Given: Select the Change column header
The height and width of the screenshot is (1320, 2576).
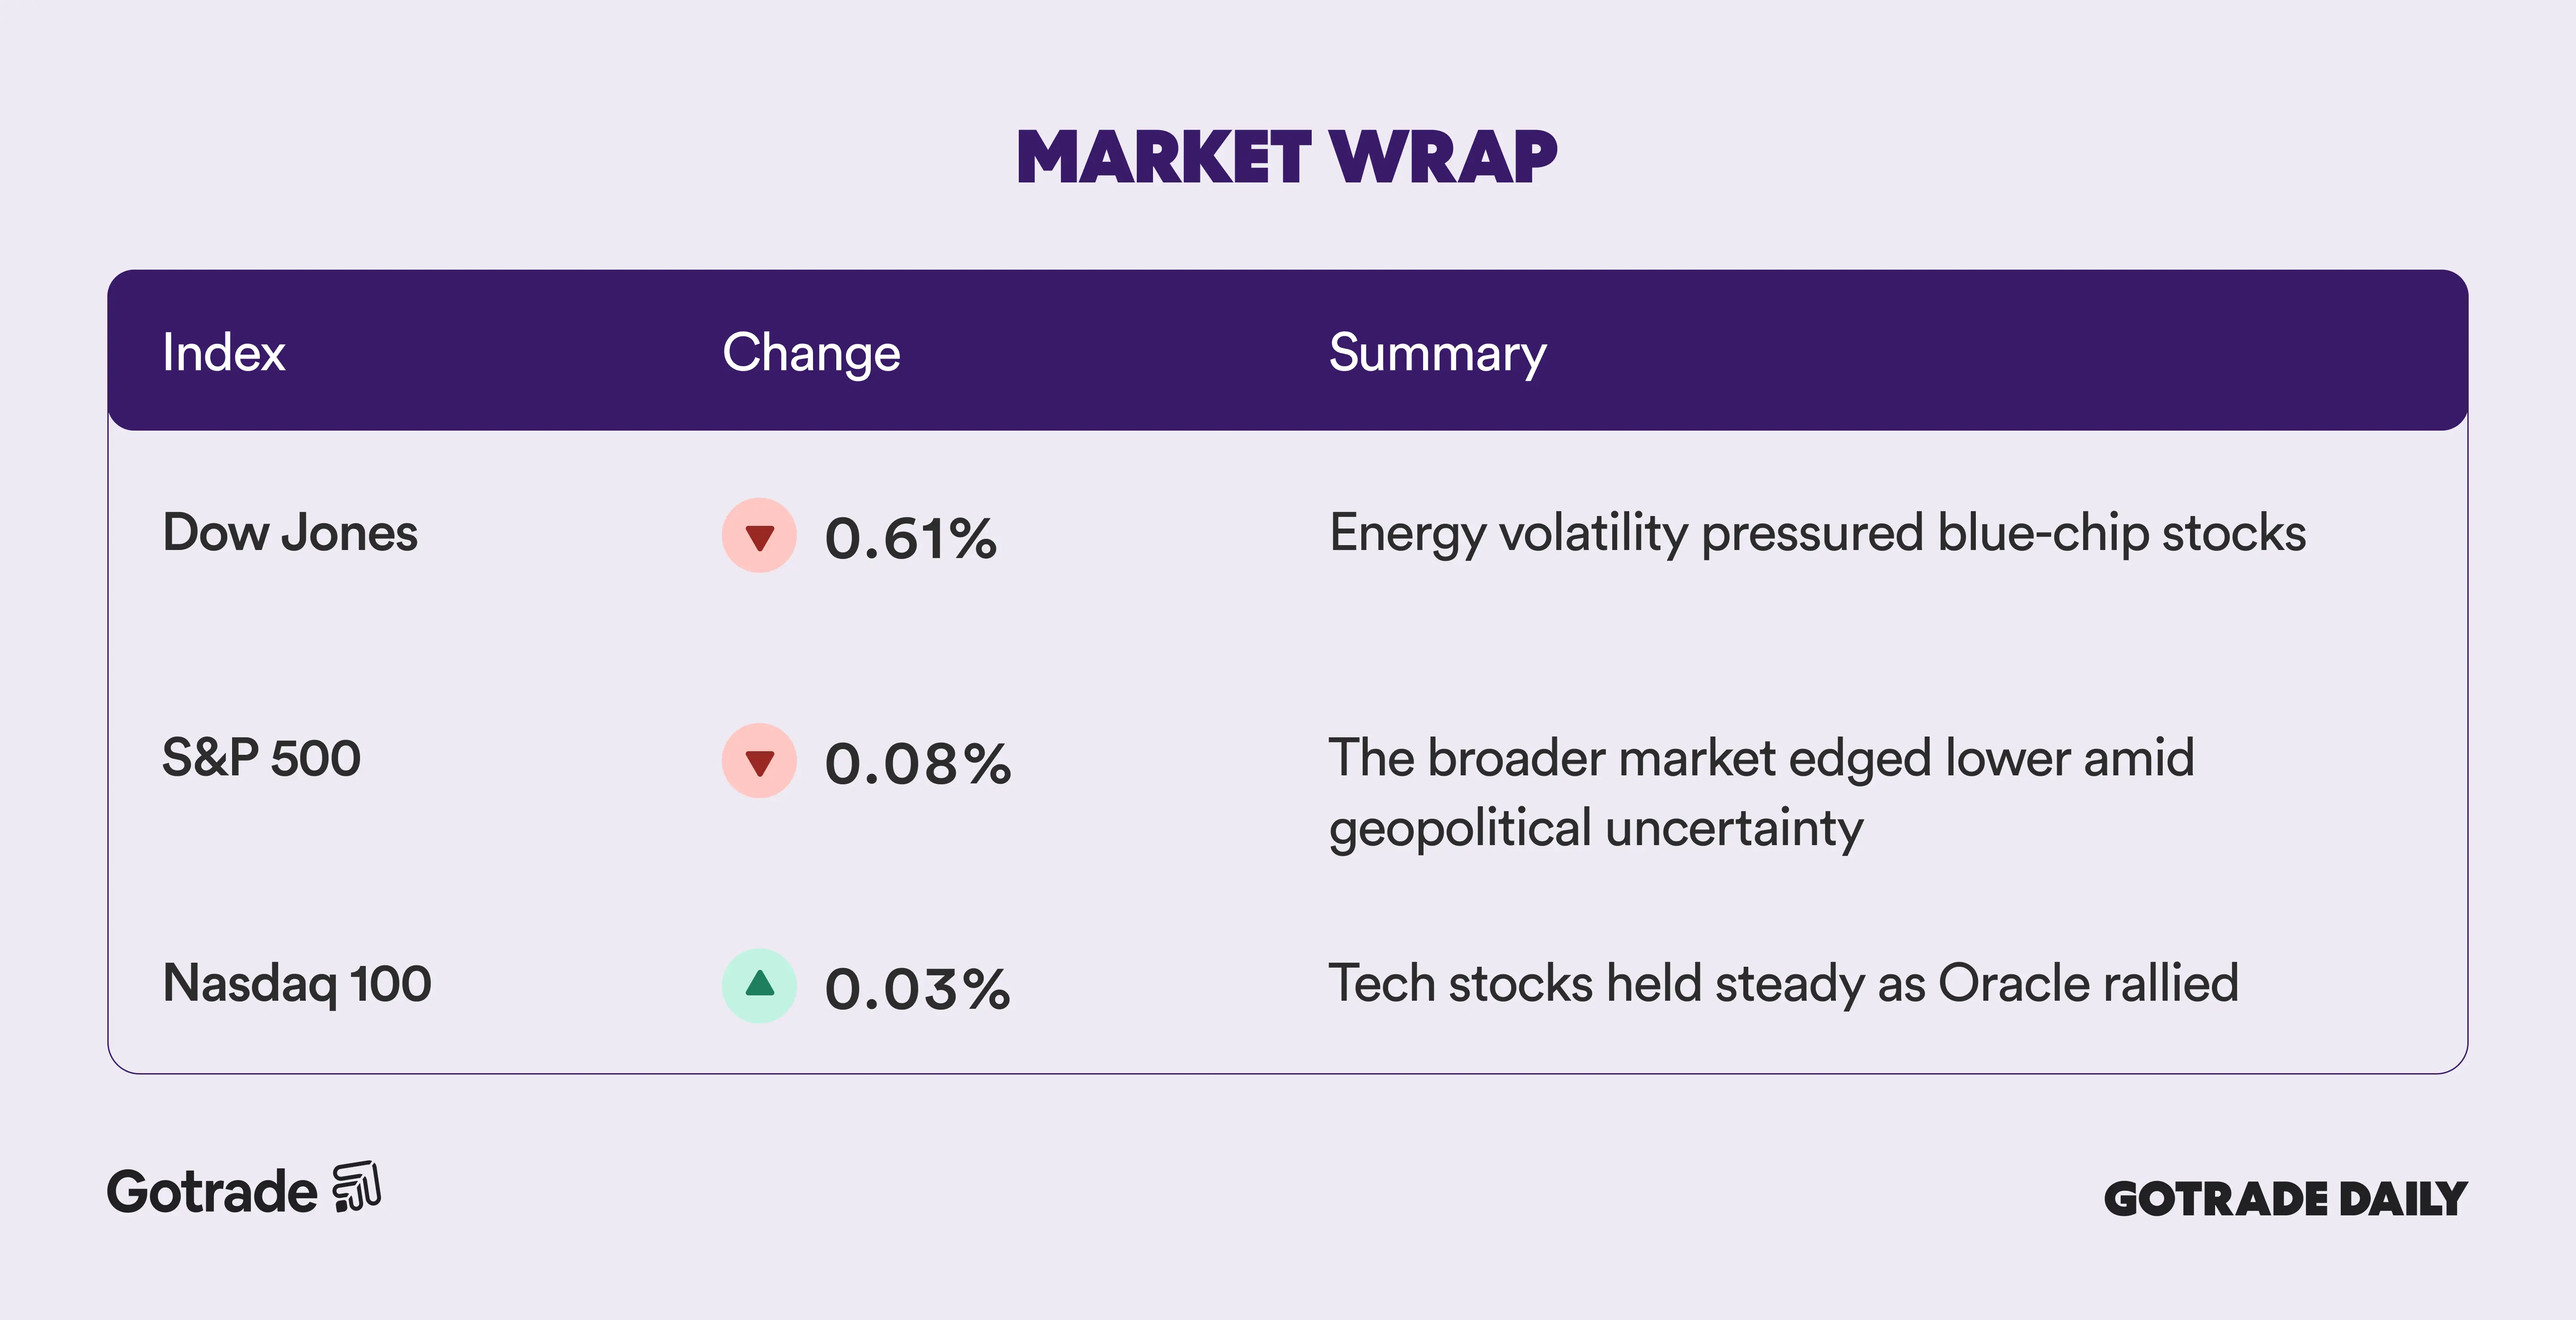Looking at the screenshot, I should click(x=811, y=353).
